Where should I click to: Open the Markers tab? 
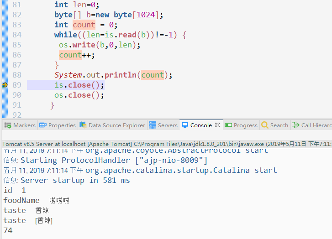20,125
